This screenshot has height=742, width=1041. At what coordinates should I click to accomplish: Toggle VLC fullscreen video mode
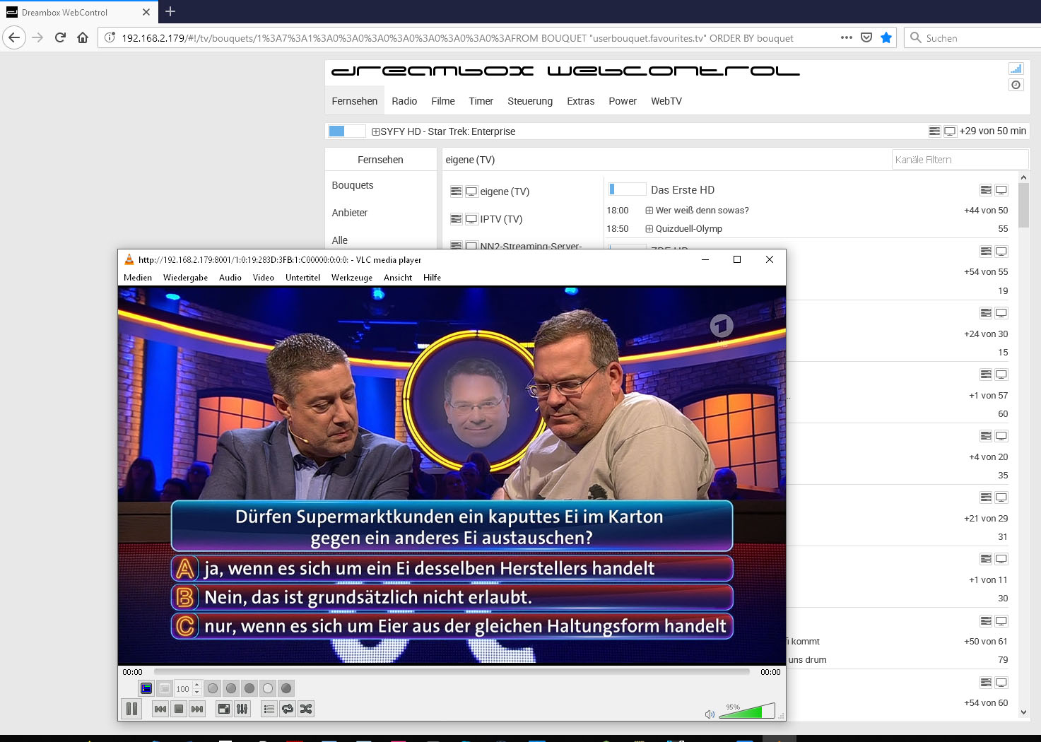pyautogui.click(x=224, y=709)
